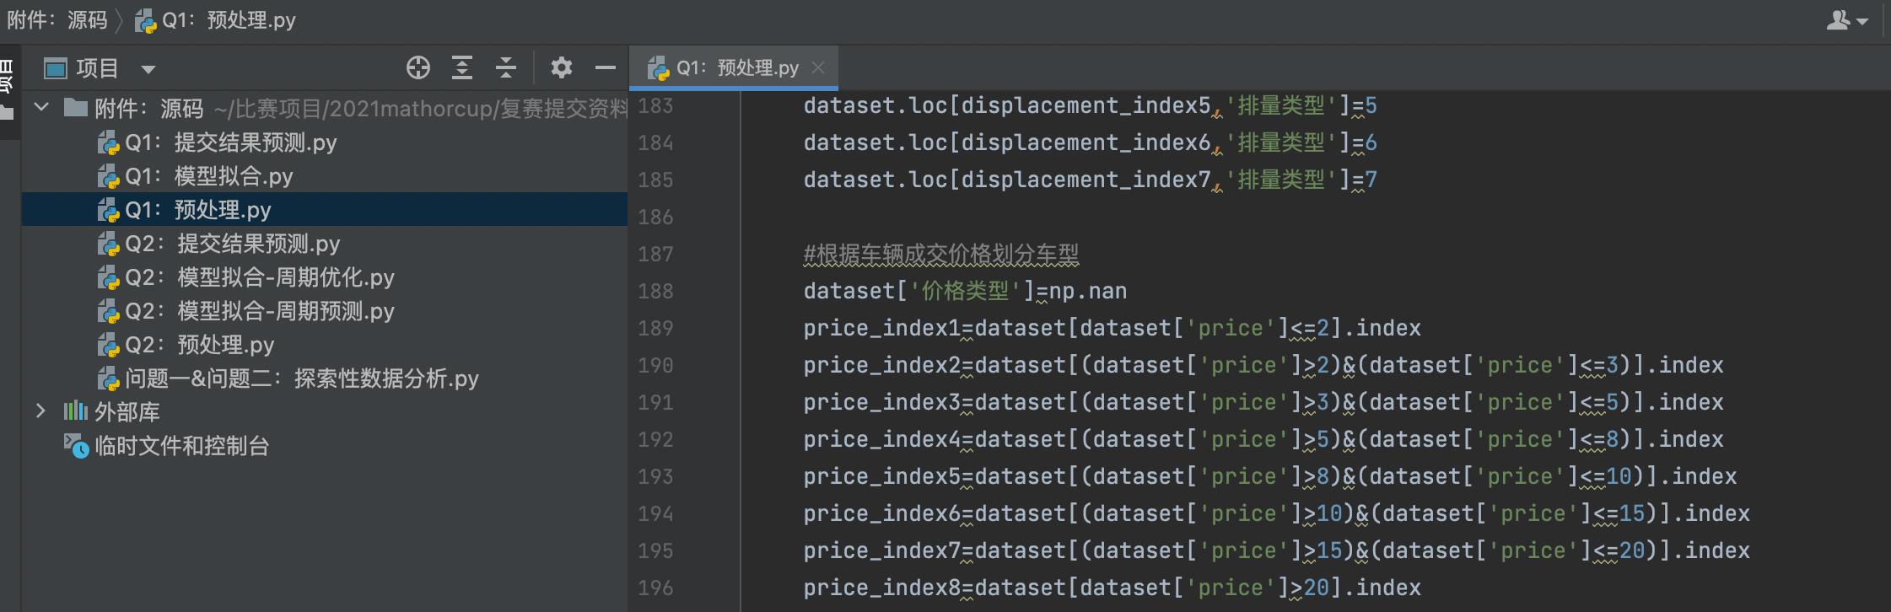Click on displacement_index5 in line 183
The width and height of the screenshot is (1891, 612).
click(1086, 105)
